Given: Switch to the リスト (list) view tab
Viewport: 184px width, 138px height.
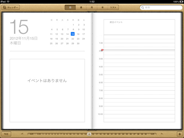Looking at the screenshot, I should (113, 7).
